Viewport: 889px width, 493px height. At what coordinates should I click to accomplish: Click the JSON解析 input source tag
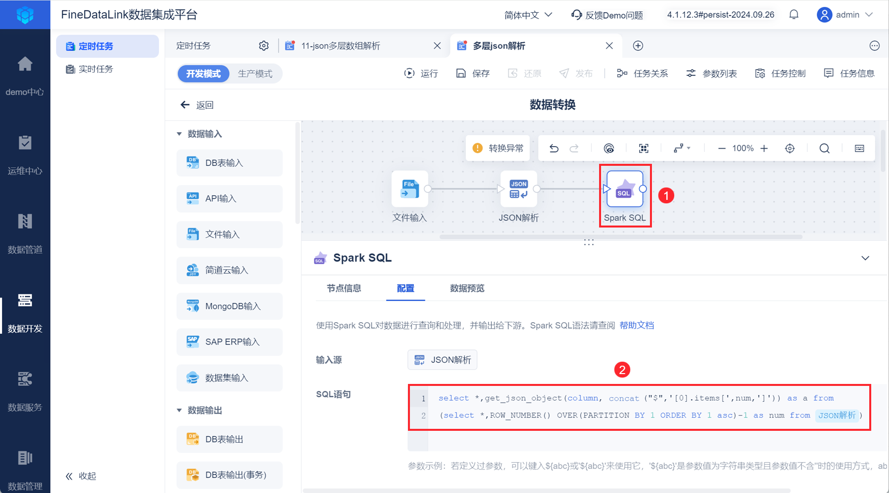(x=443, y=360)
